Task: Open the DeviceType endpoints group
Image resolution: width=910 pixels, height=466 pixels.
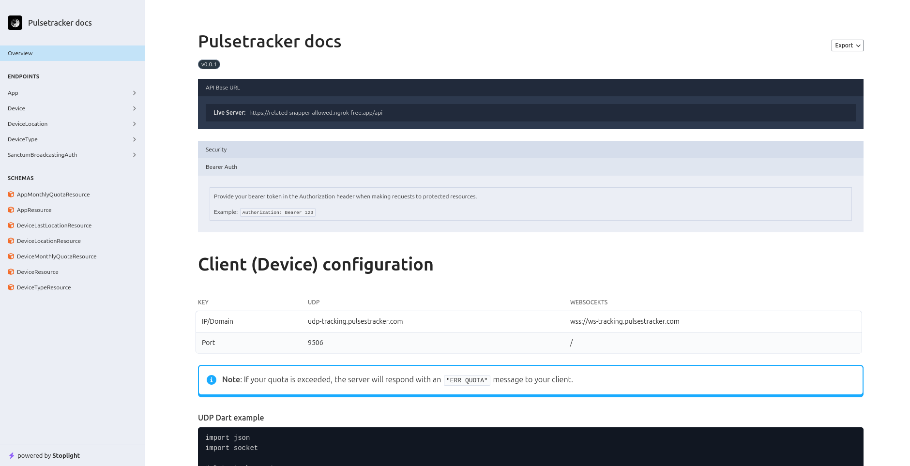Action: (x=72, y=139)
